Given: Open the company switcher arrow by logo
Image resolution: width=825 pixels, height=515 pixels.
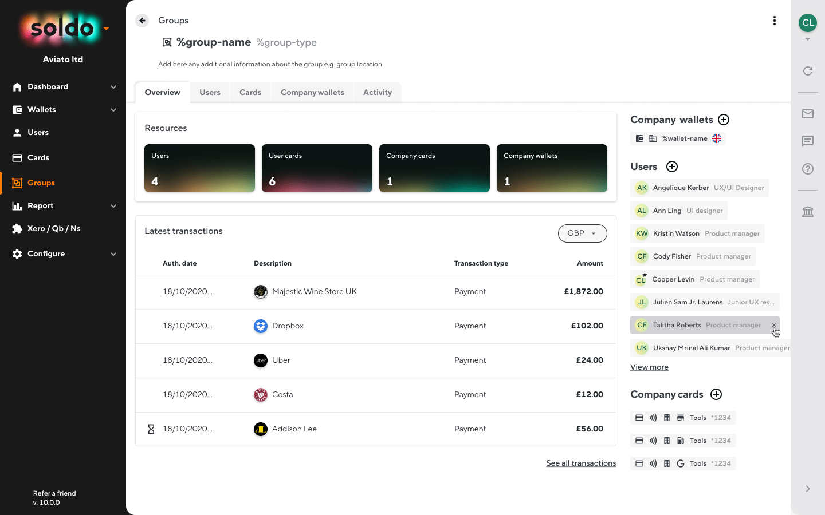Looking at the screenshot, I should pos(106,29).
